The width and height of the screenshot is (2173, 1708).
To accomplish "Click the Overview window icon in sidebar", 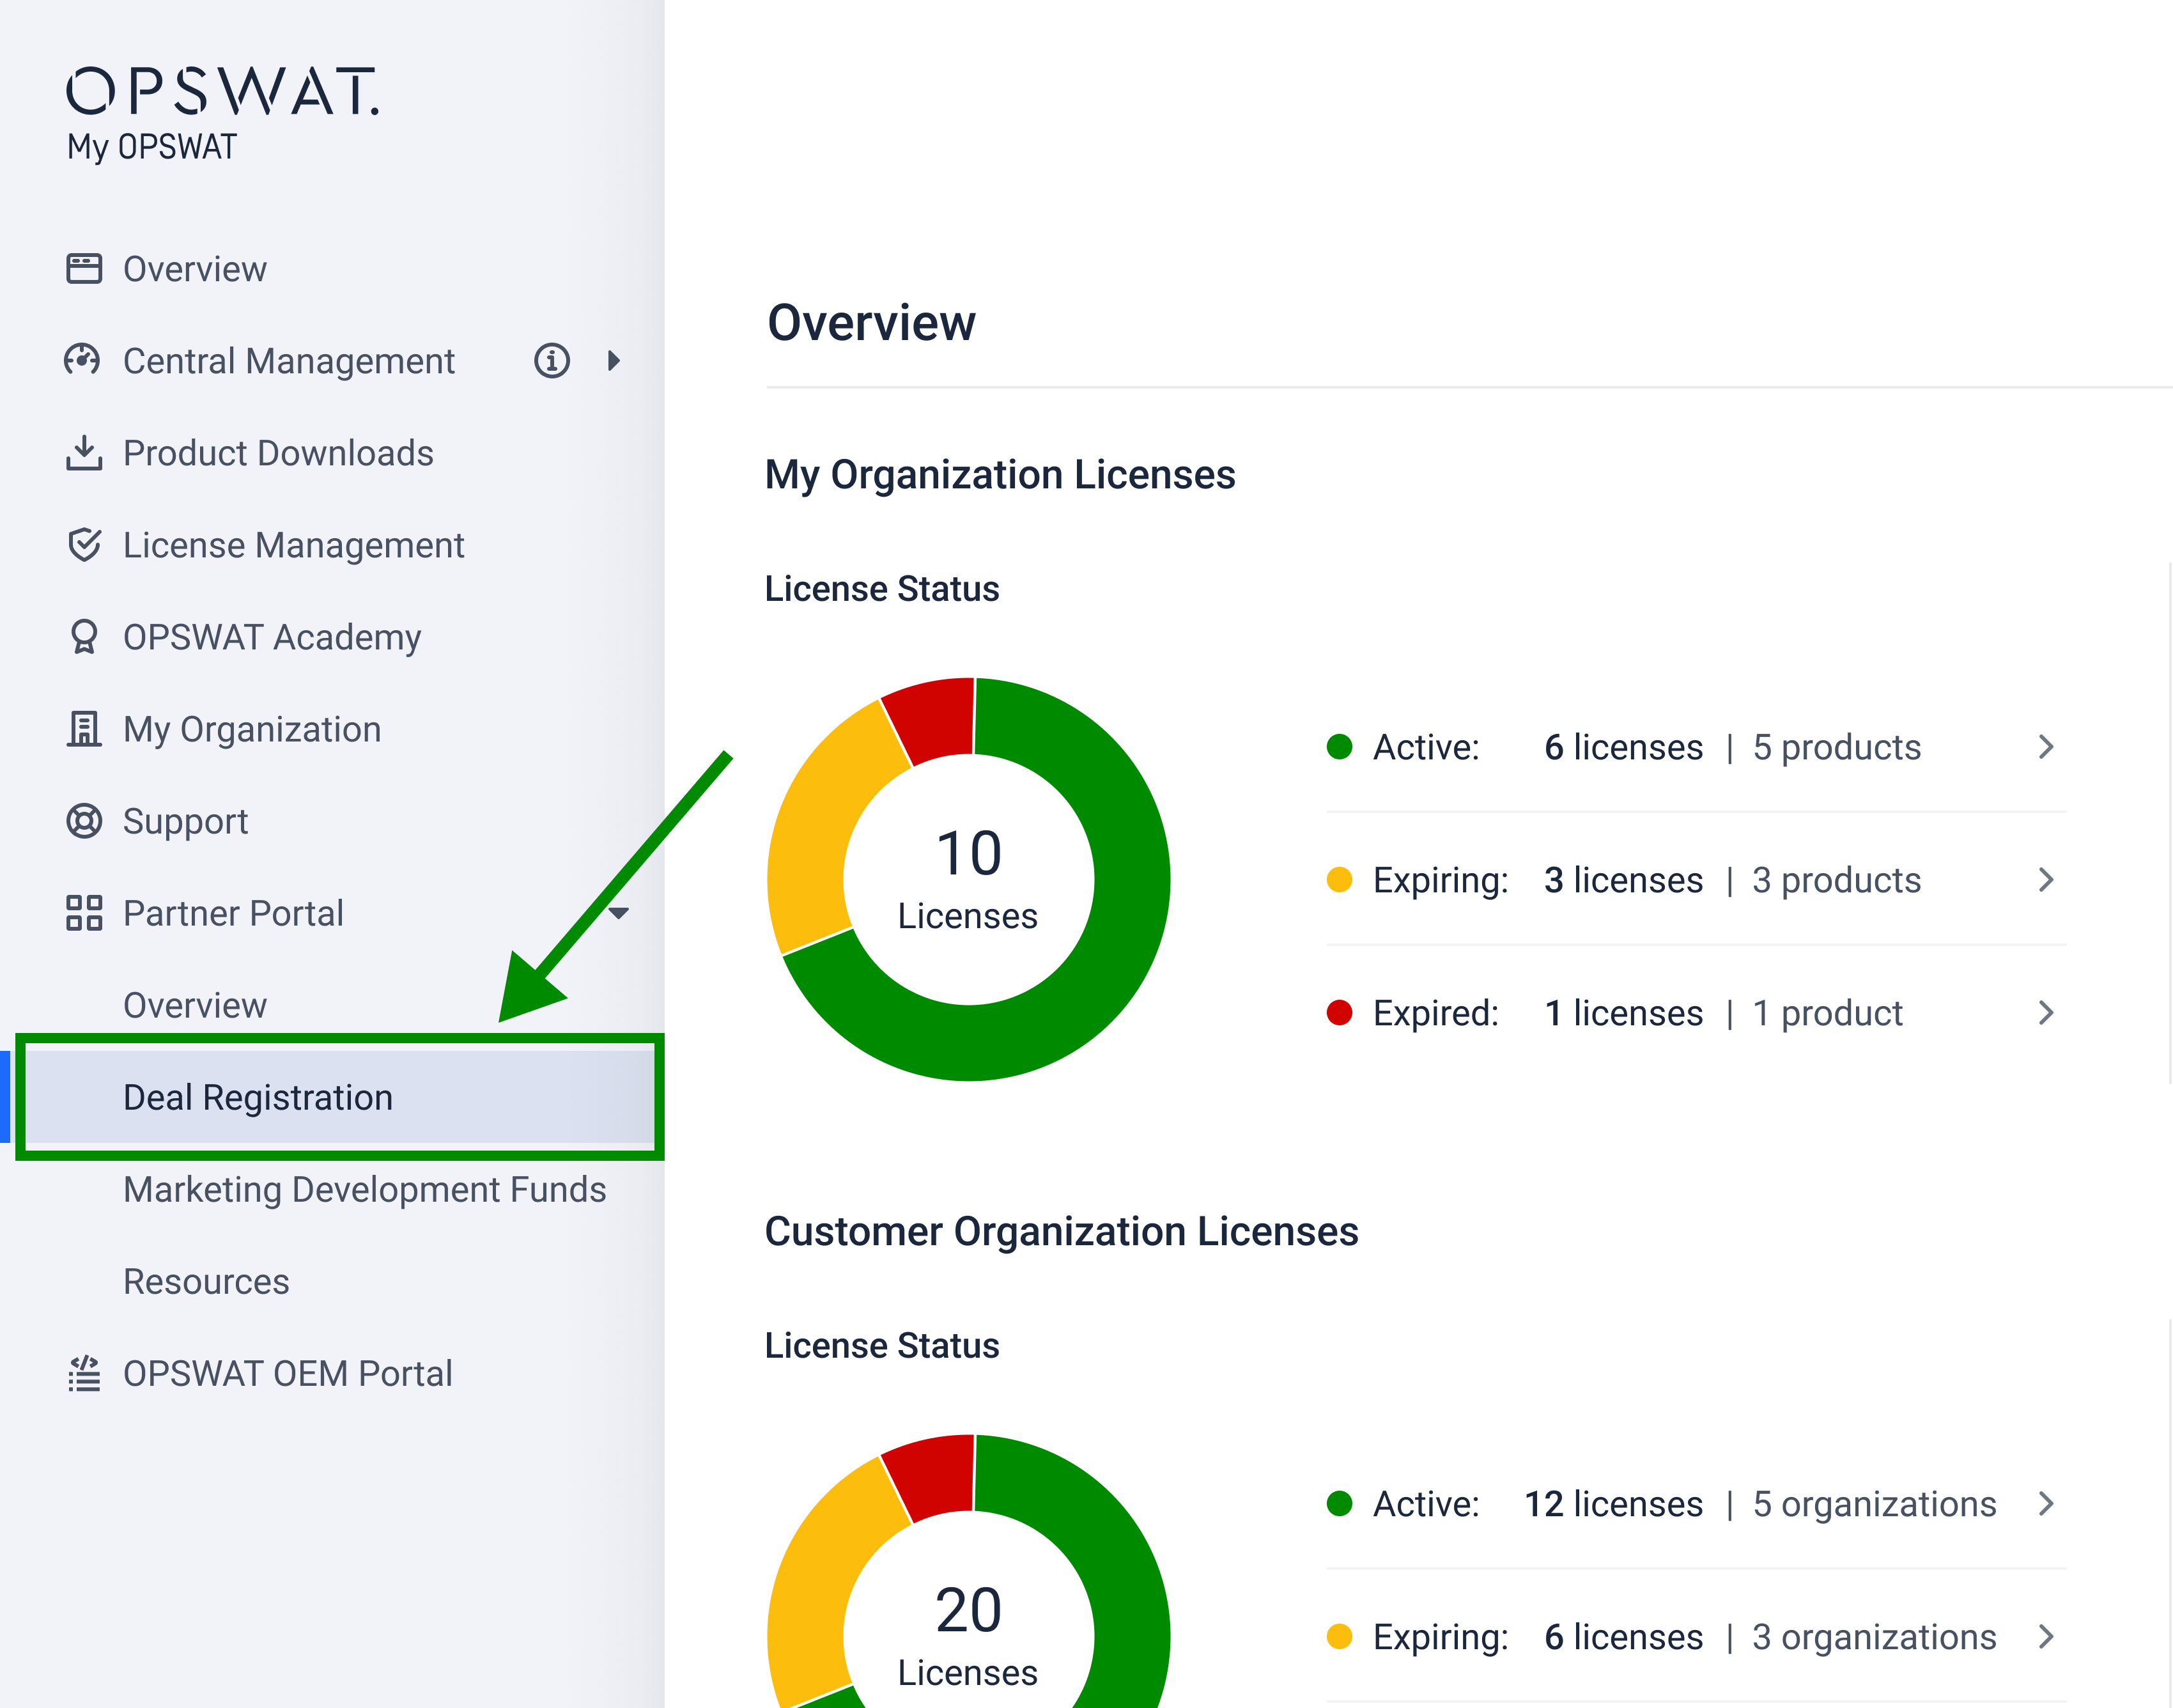I will click(x=84, y=269).
